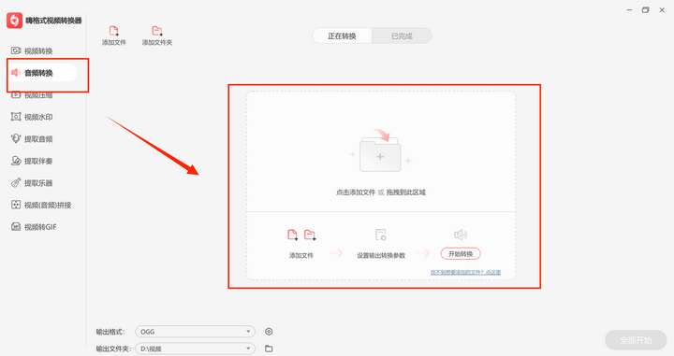Click the 开始转换 button
The height and width of the screenshot is (356, 674).
point(461,254)
